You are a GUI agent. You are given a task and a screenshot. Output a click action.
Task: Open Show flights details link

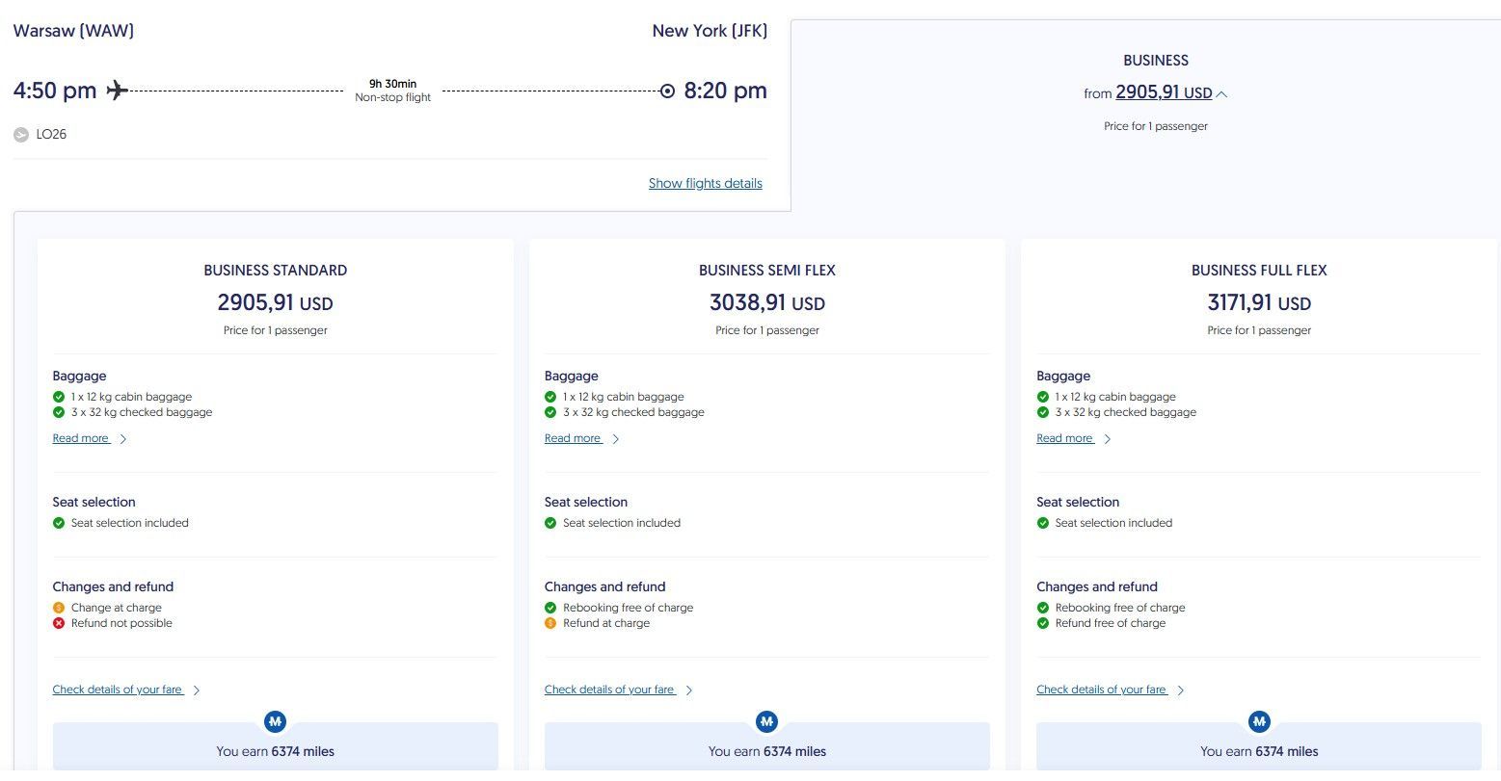click(x=706, y=183)
